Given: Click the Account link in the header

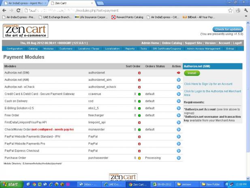Looking at the screenshot, I should 224,43.
